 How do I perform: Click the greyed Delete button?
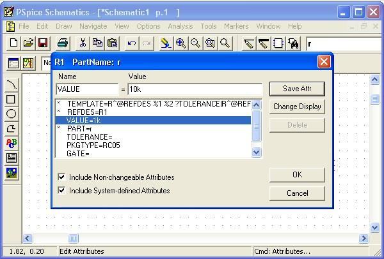point(297,125)
